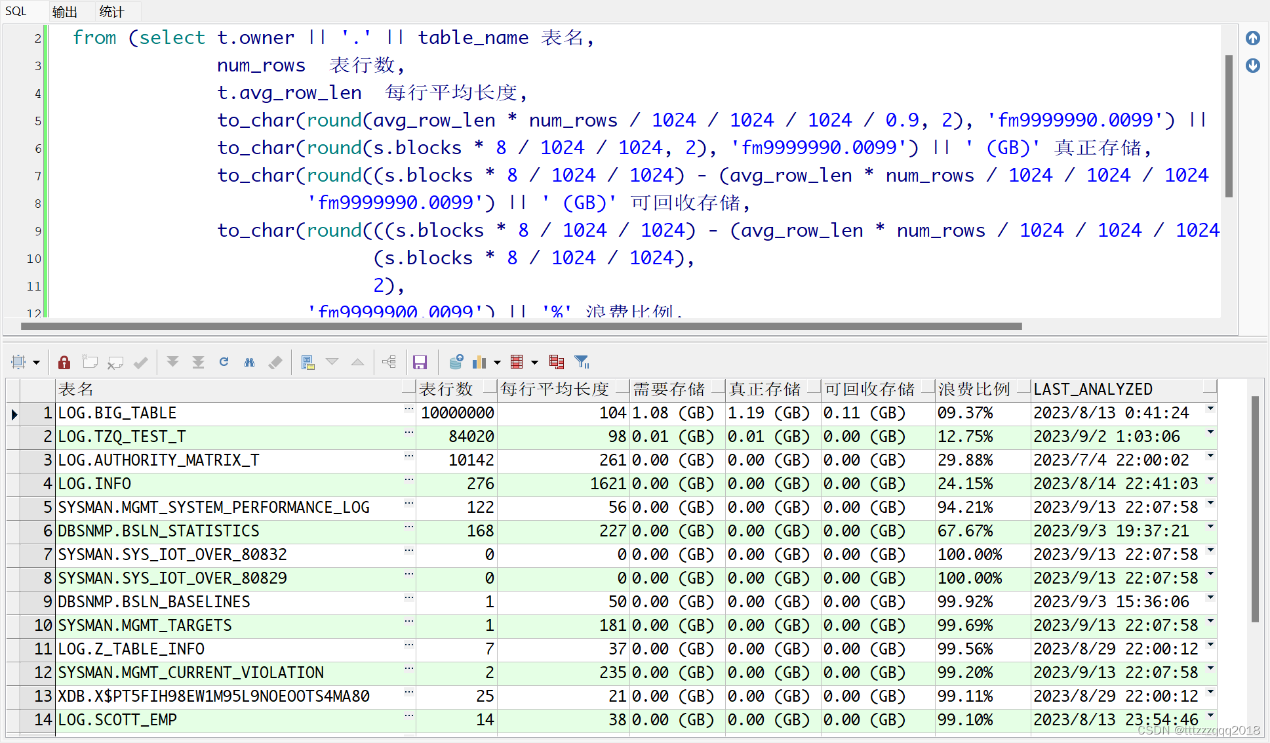
Task: Save query results to file
Action: [x=420, y=361]
